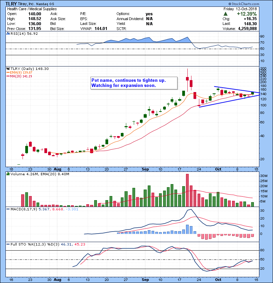The height and width of the screenshot is (283, 273).
Task: Click the 'Tilray, Inc.' company name
Action: click(26, 4)
